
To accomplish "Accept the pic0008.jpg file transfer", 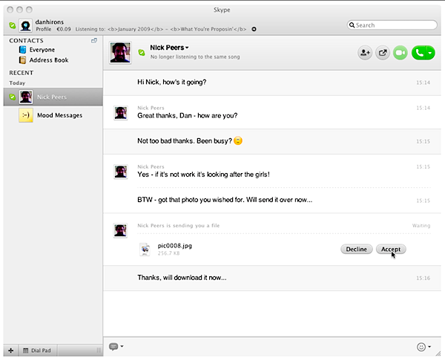I will [x=391, y=250].
